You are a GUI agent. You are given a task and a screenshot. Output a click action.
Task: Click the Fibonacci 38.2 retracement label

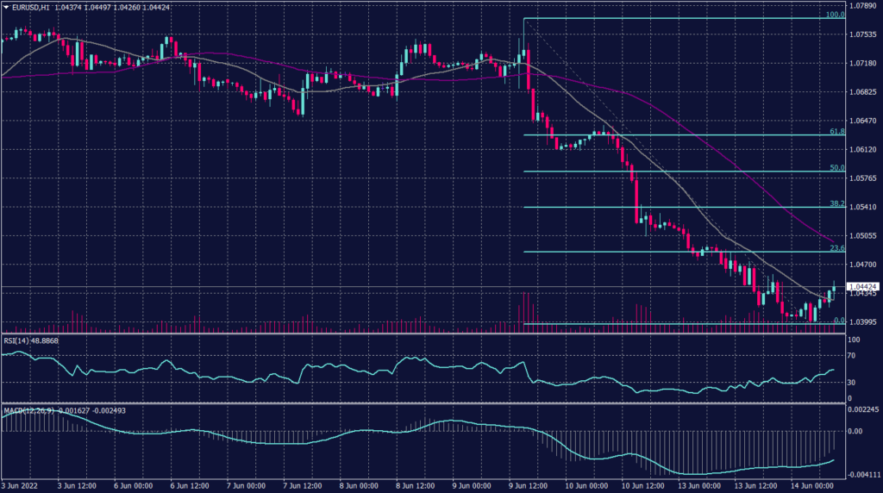[836, 204]
